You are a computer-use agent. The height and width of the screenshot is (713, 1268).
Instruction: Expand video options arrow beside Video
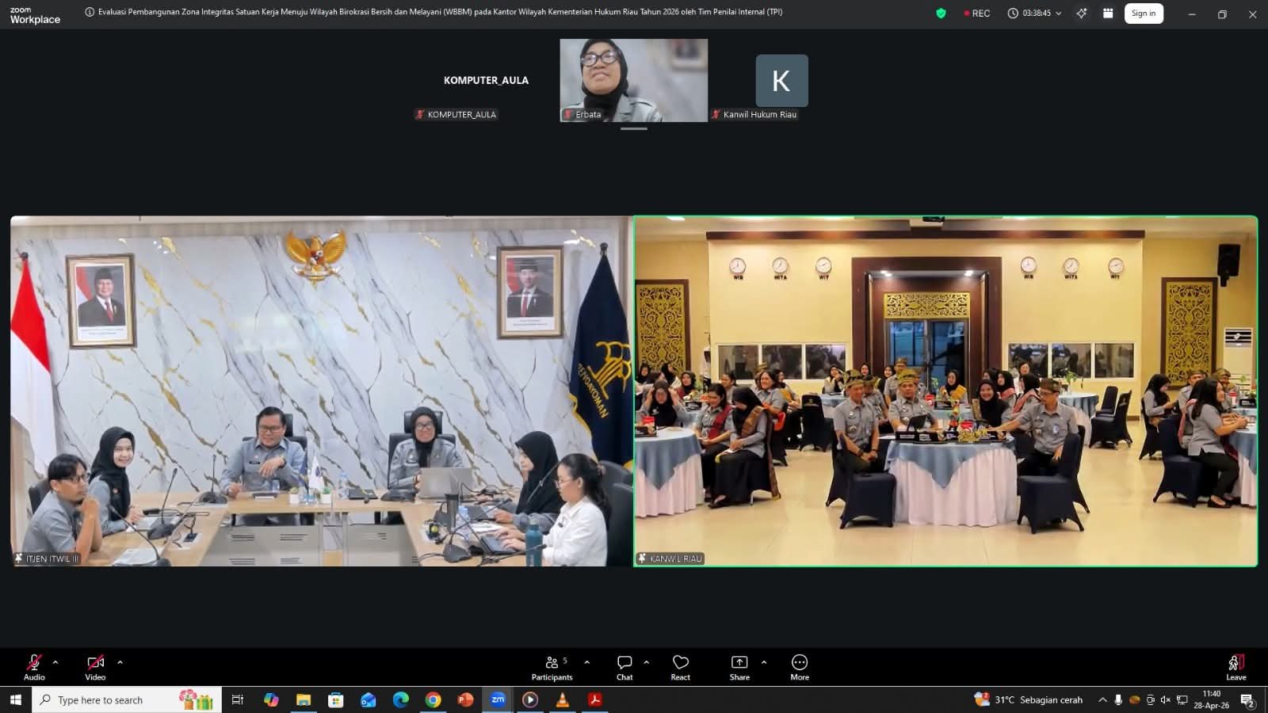pyautogui.click(x=120, y=662)
